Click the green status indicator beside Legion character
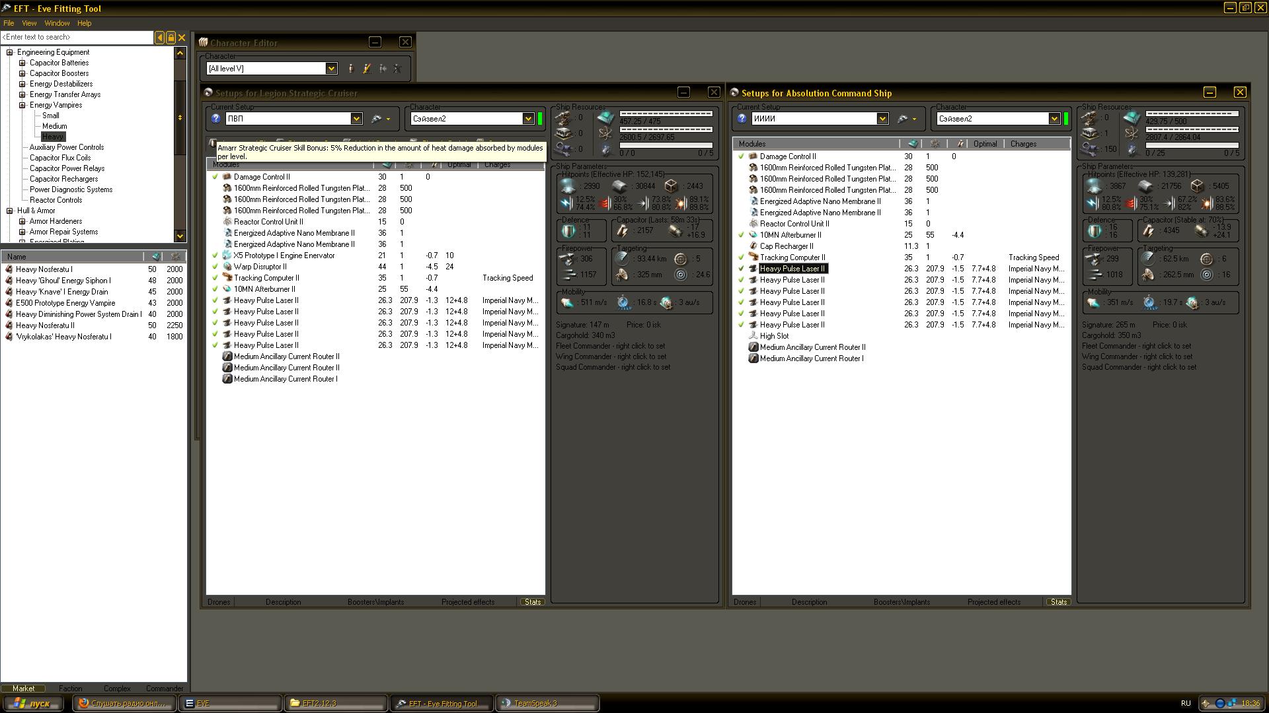1269x713 pixels. pos(540,119)
